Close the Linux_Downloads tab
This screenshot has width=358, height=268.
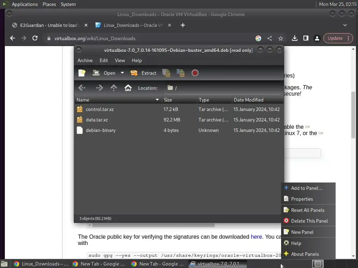(x=170, y=25)
